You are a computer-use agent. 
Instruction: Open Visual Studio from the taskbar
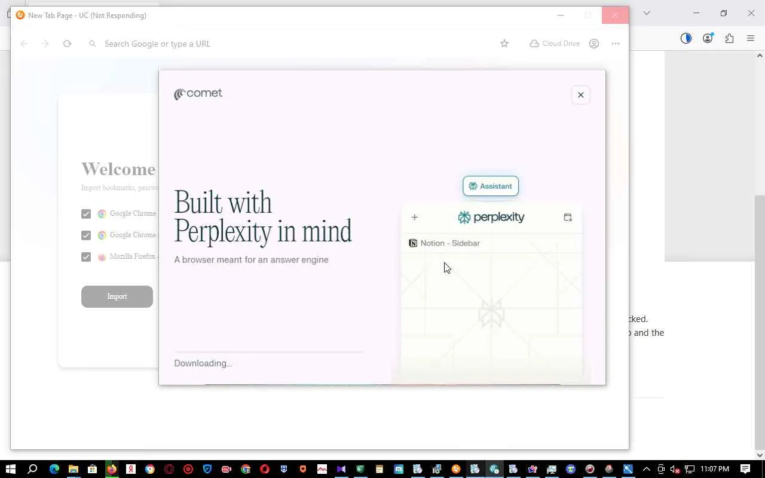coord(341,469)
